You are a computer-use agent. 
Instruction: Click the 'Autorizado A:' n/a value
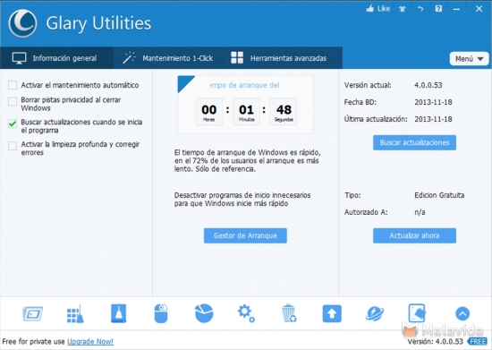[420, 212]
